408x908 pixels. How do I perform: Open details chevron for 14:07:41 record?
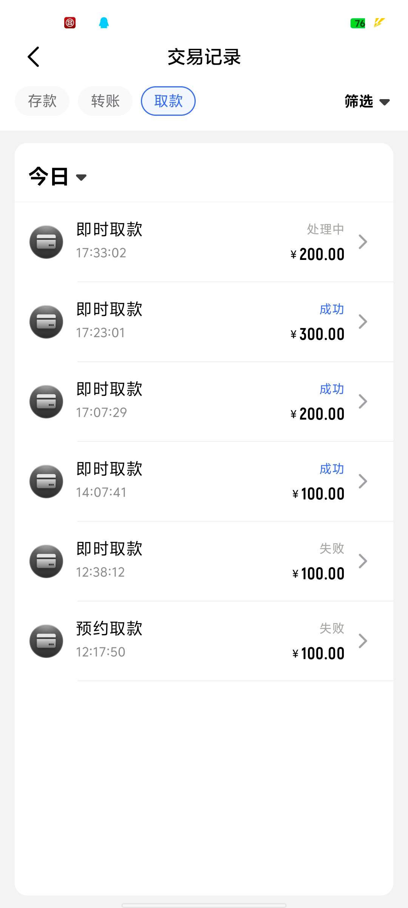pyautogui.click(x=363, y=482)
